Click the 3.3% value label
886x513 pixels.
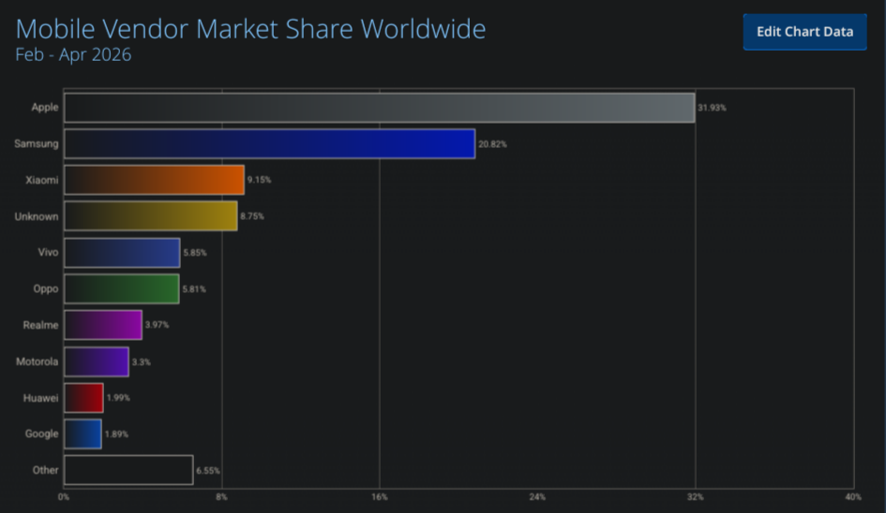pos(142,362)
